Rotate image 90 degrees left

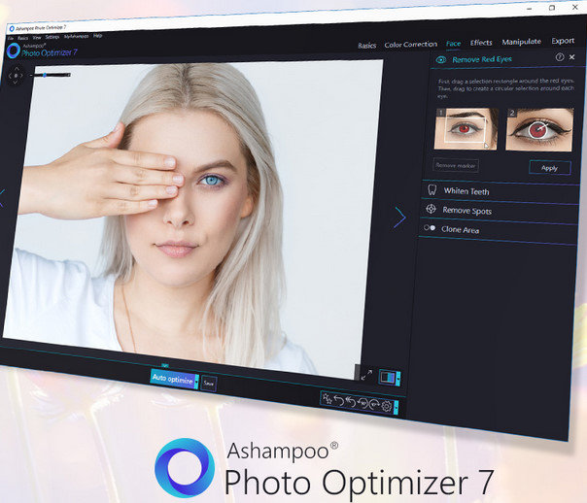(x=363, y=404)
